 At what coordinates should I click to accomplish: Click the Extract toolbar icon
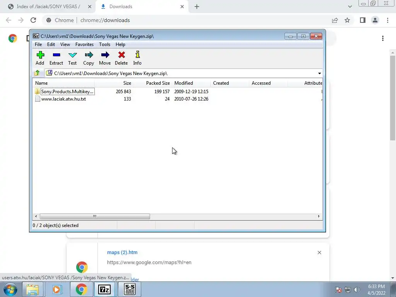click(x=56, y=58)
